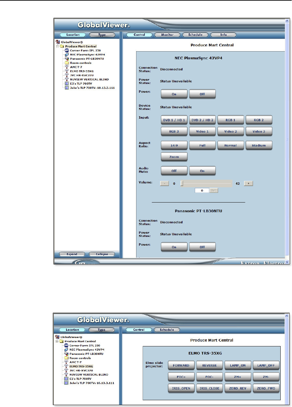The width and height of the screenshot is (292, 407).
Task: Click AMC T-7 device icon in window with Monitor tab
Action: pos(67,67)
